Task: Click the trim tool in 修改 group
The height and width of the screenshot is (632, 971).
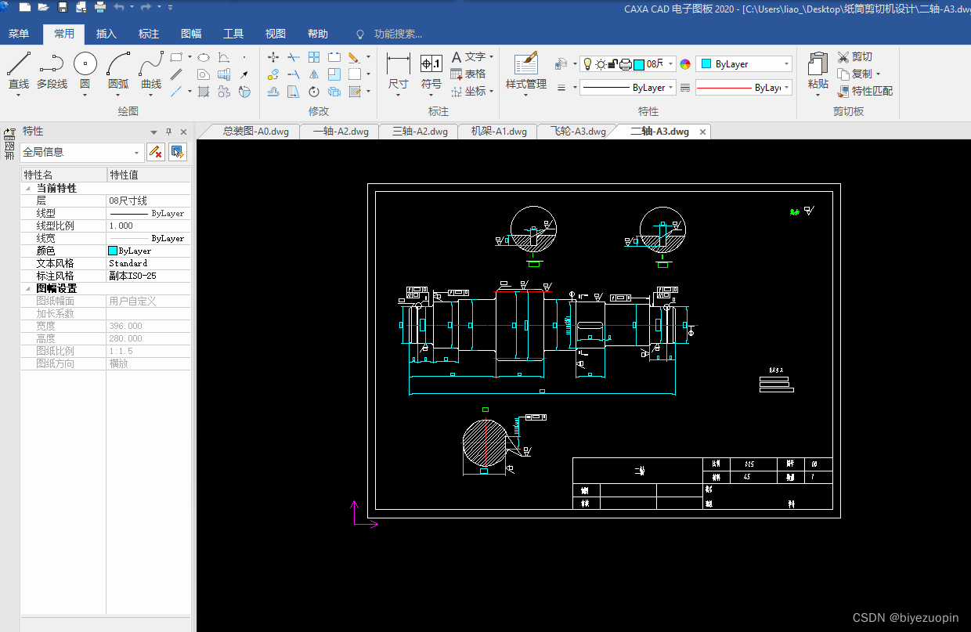Action: [294, 57]
